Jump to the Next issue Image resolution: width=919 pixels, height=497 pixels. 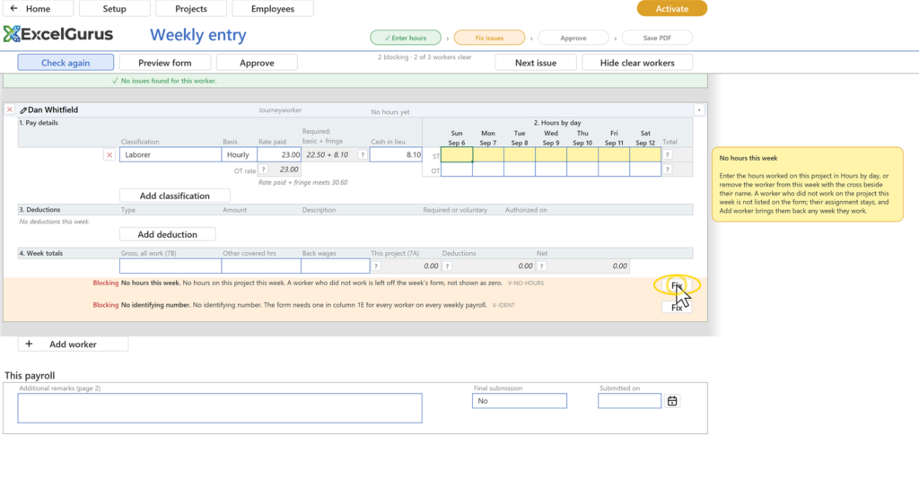pos(536,62)
